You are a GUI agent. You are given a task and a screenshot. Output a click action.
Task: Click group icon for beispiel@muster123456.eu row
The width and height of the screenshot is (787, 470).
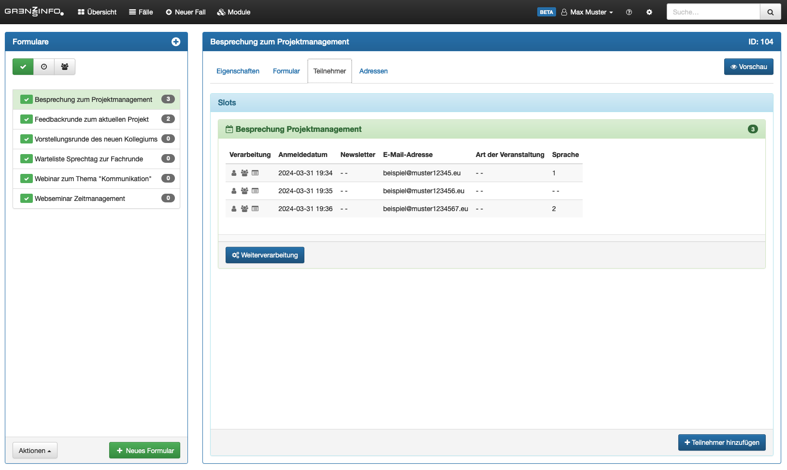(244, 191)
